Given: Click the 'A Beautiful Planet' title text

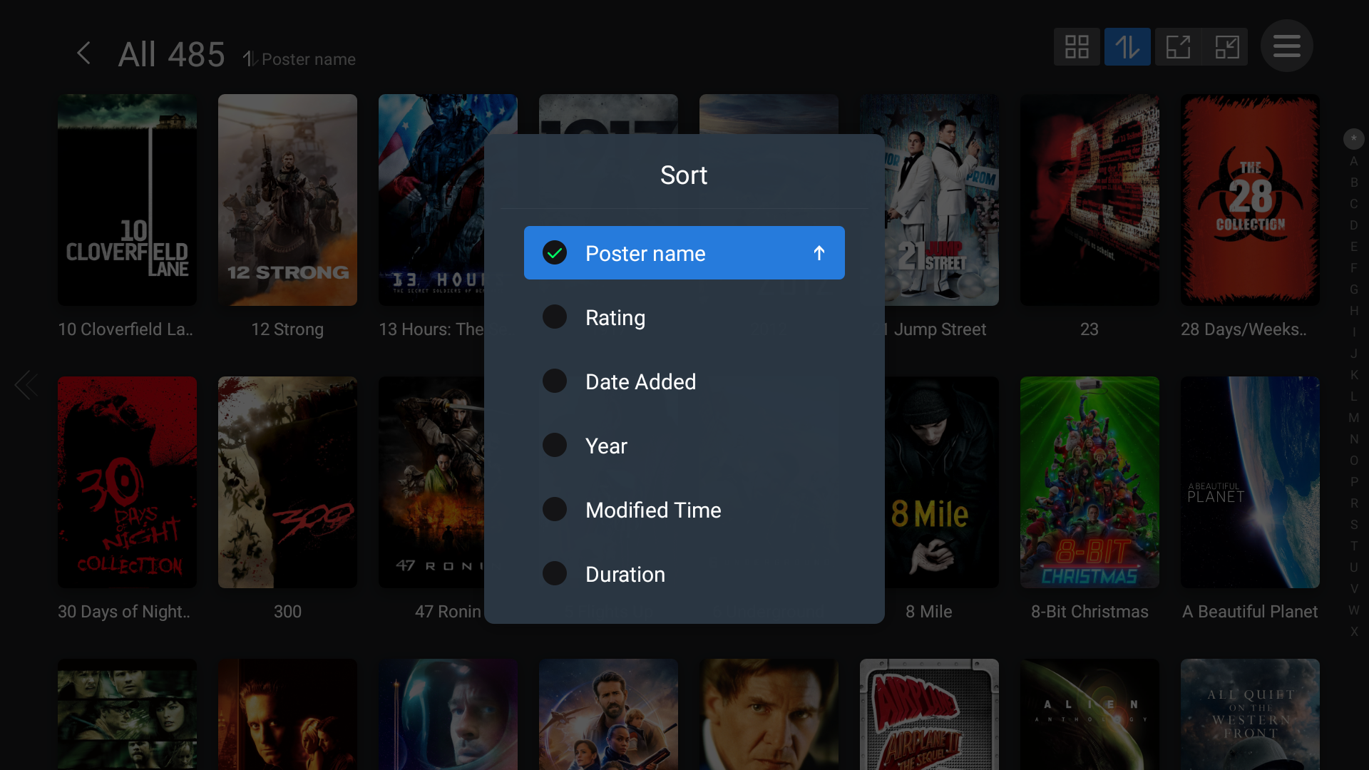Looking at the screenshot, I should pos(1250,612).
